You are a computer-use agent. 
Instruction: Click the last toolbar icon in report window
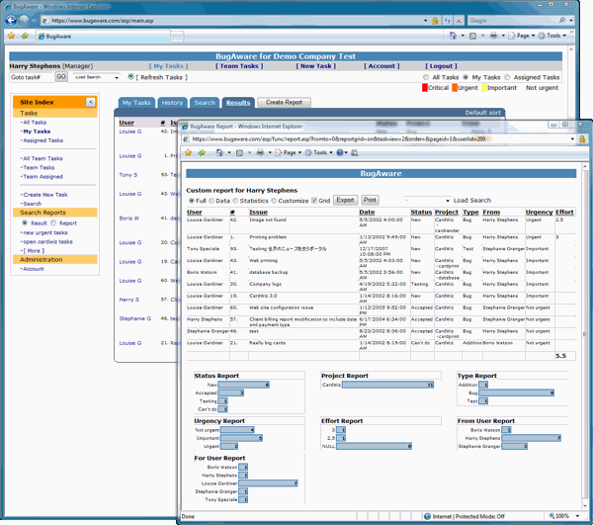click(355, 153)
